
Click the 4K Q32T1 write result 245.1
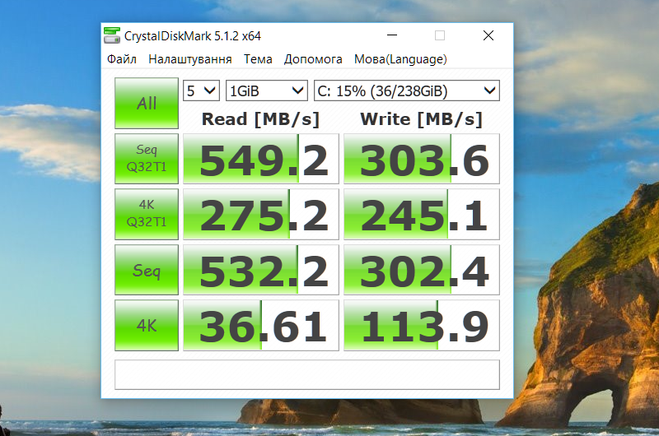pyautogui.click(x=422, y=214)
